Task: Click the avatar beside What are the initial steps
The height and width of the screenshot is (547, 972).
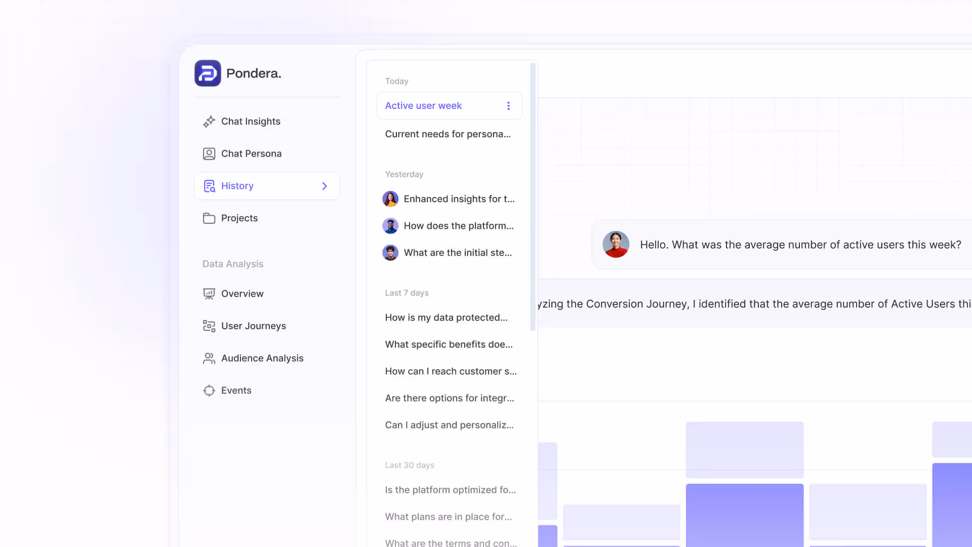Action: point(390,252)
